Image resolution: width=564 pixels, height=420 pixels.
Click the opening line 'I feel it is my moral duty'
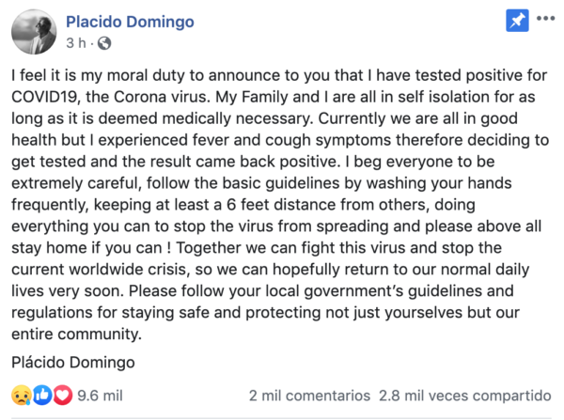pyautogui.click(x=98, y=75)
